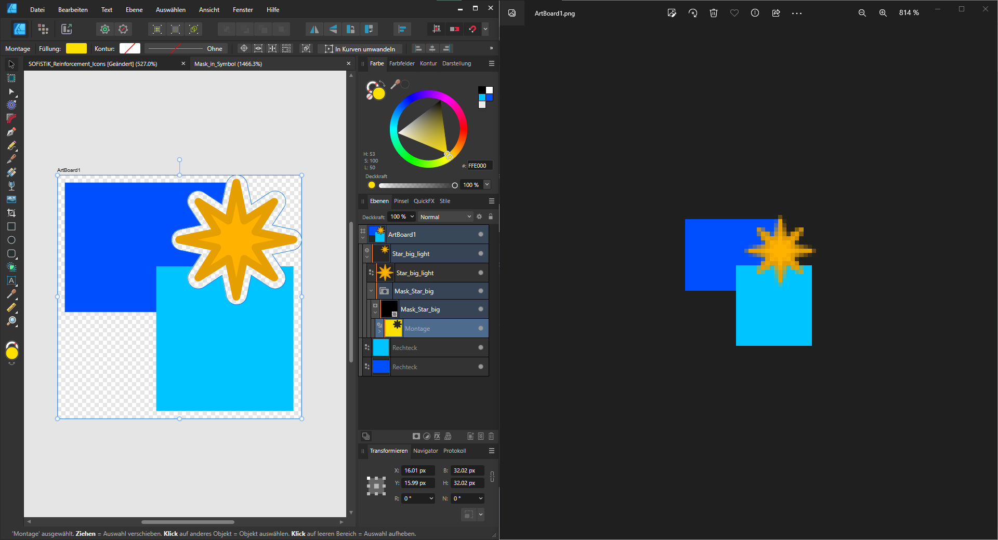Hide the ArtBoard1 layer
Screen dimensions: 998x540
(480, 235)
